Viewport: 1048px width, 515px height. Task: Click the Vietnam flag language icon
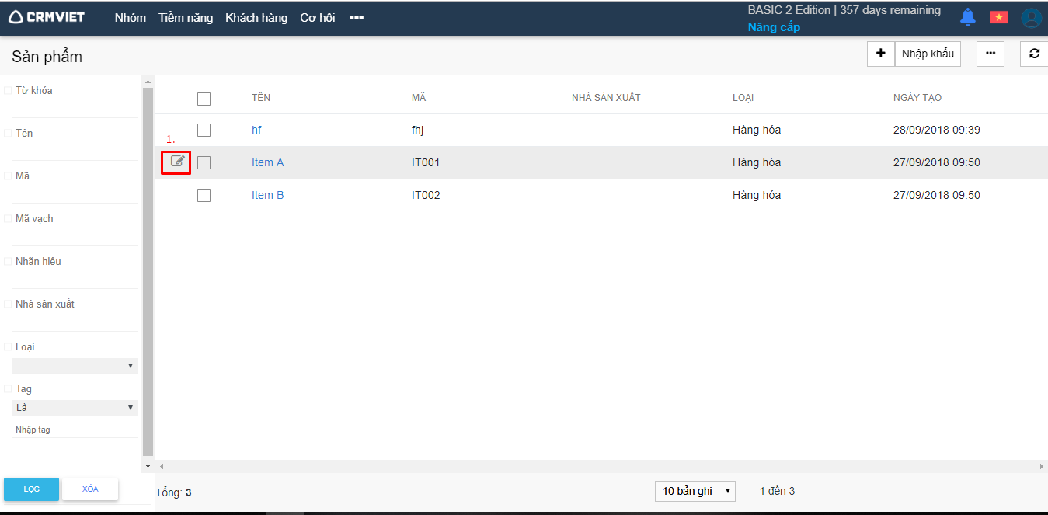pyautogui.click(x=998, y=17)
